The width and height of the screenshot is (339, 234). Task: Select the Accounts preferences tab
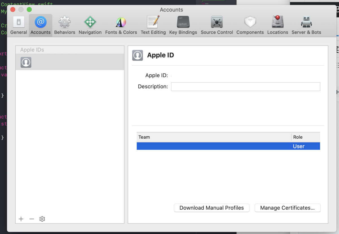click(40, 25)
